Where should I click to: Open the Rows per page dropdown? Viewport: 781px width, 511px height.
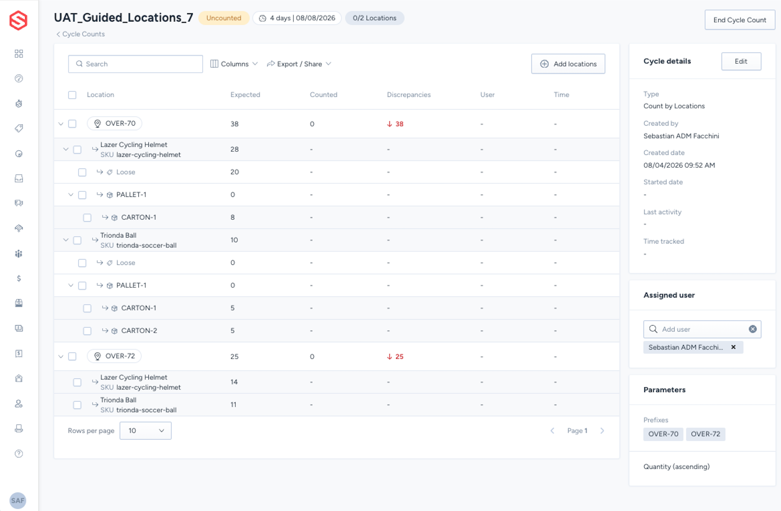coord(145,431)
